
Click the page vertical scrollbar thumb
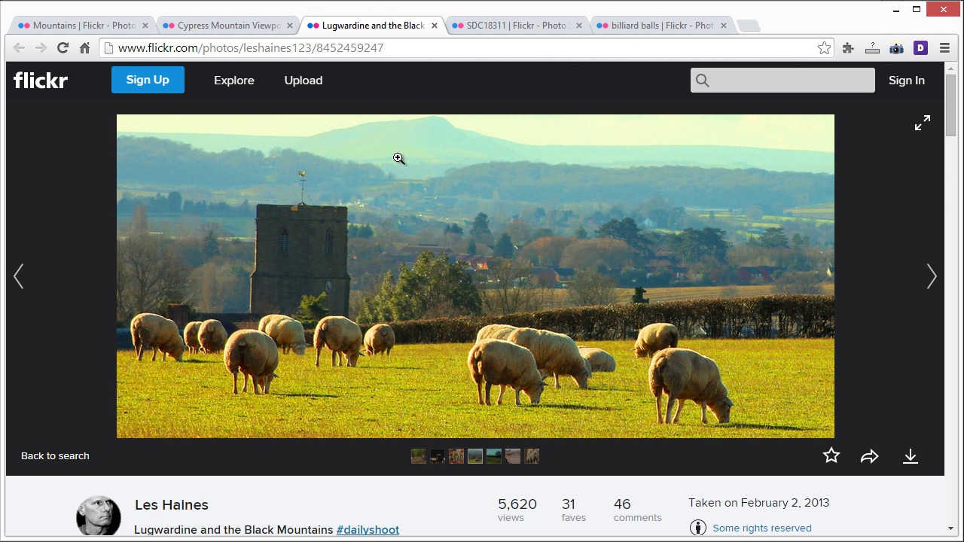pos(950,104)
